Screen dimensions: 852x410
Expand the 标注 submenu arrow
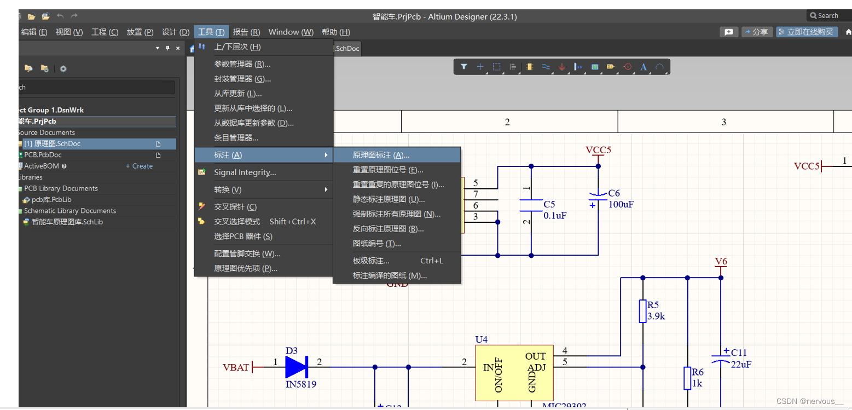click(x=327, y=155)
